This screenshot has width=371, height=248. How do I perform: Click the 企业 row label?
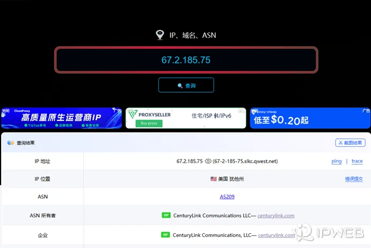[x=42, y=235]
